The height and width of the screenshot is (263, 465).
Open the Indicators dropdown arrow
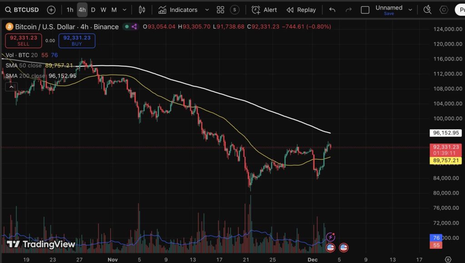208,10
